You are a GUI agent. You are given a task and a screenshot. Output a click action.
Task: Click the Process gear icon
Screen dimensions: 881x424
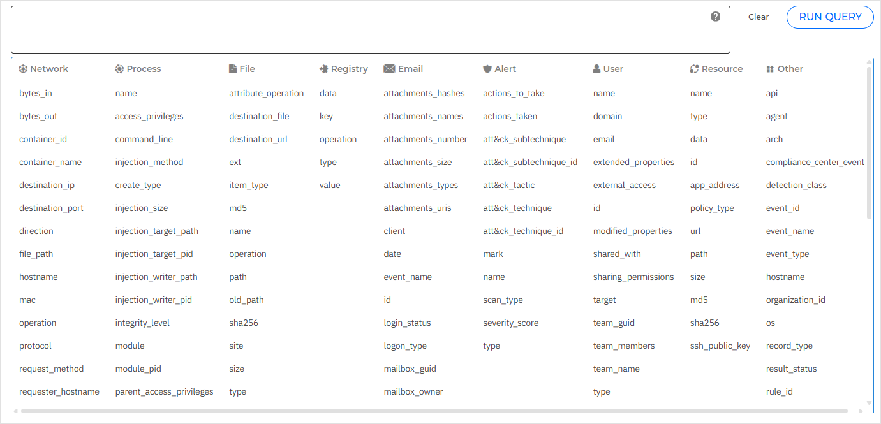119,68
